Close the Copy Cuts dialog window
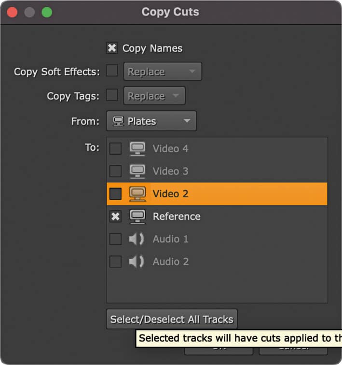 point(12,12)
